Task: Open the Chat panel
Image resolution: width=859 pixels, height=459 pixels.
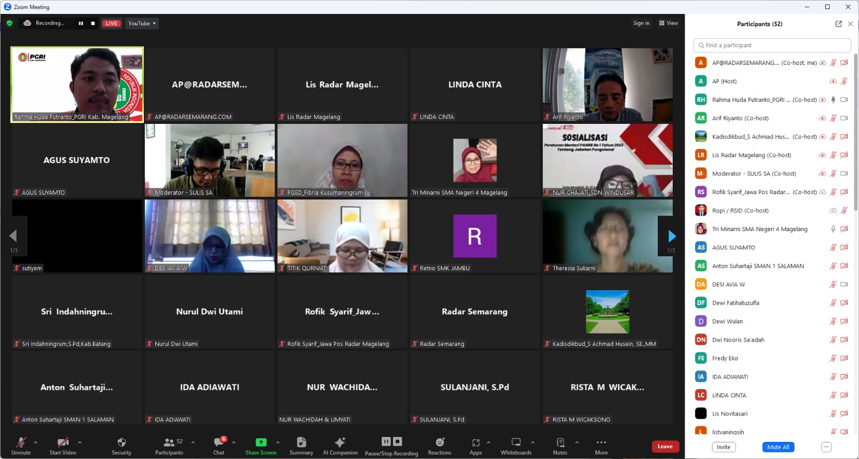Action: 219,445
